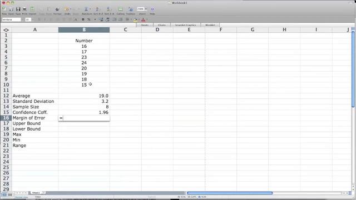Viewport: 356px width, 200px height.
Task: Click the Undo toolbar icon
Action: pos(67,9)
